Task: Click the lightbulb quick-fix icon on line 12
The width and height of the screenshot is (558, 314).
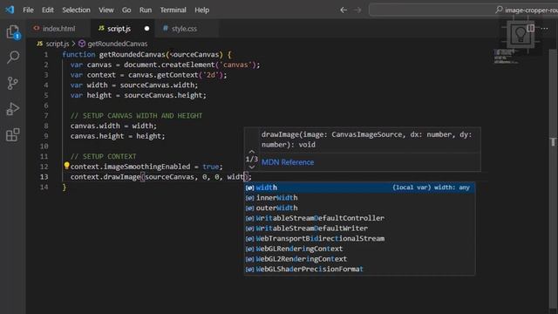Action: click(x=66, y=166)
